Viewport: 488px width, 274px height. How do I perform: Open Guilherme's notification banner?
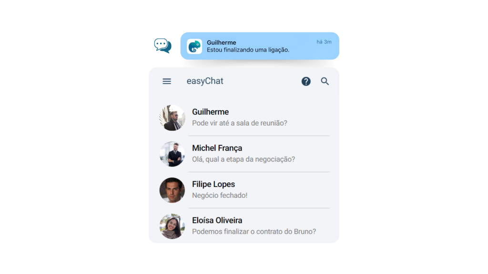260,46
